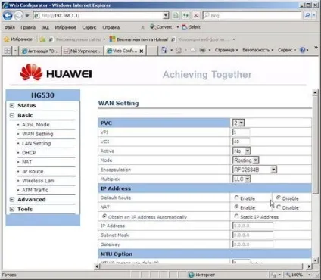Image resolution: width=321 pixels, height=280 pixels.
Task: Click the Home page icon in command bar
Action: [x=164, y=50]
